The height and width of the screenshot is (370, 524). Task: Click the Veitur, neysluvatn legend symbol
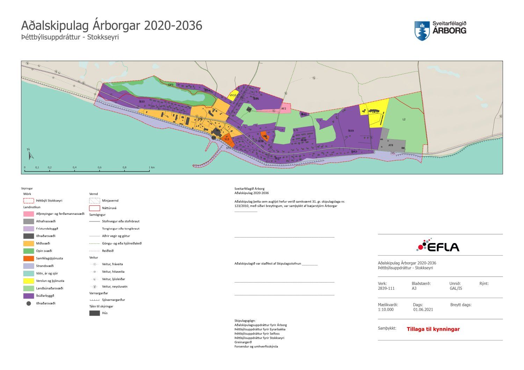click(95, 287)
